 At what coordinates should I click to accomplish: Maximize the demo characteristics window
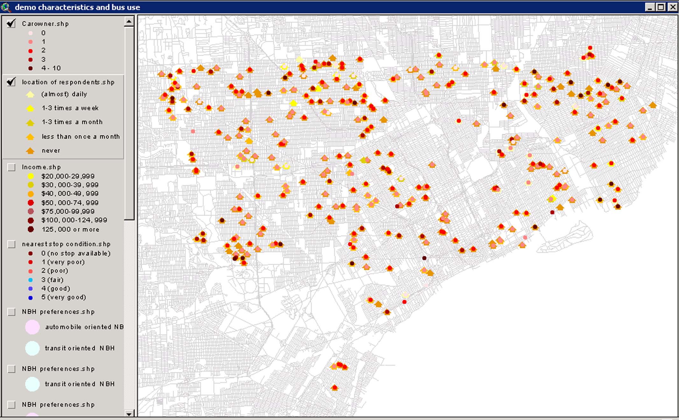661,7
